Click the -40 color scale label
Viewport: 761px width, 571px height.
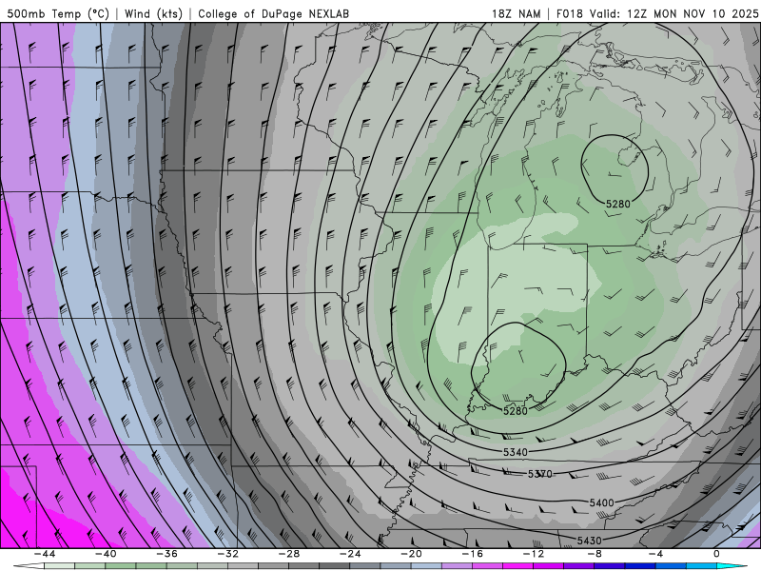[106, 554]
